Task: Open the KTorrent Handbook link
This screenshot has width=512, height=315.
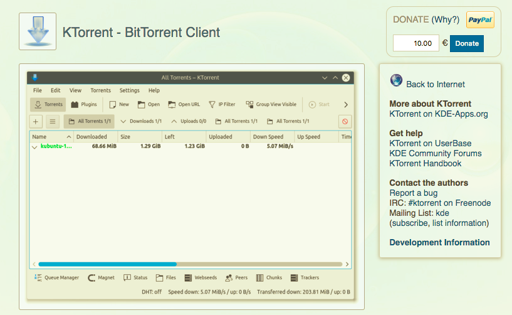Action: click(425, 164)
